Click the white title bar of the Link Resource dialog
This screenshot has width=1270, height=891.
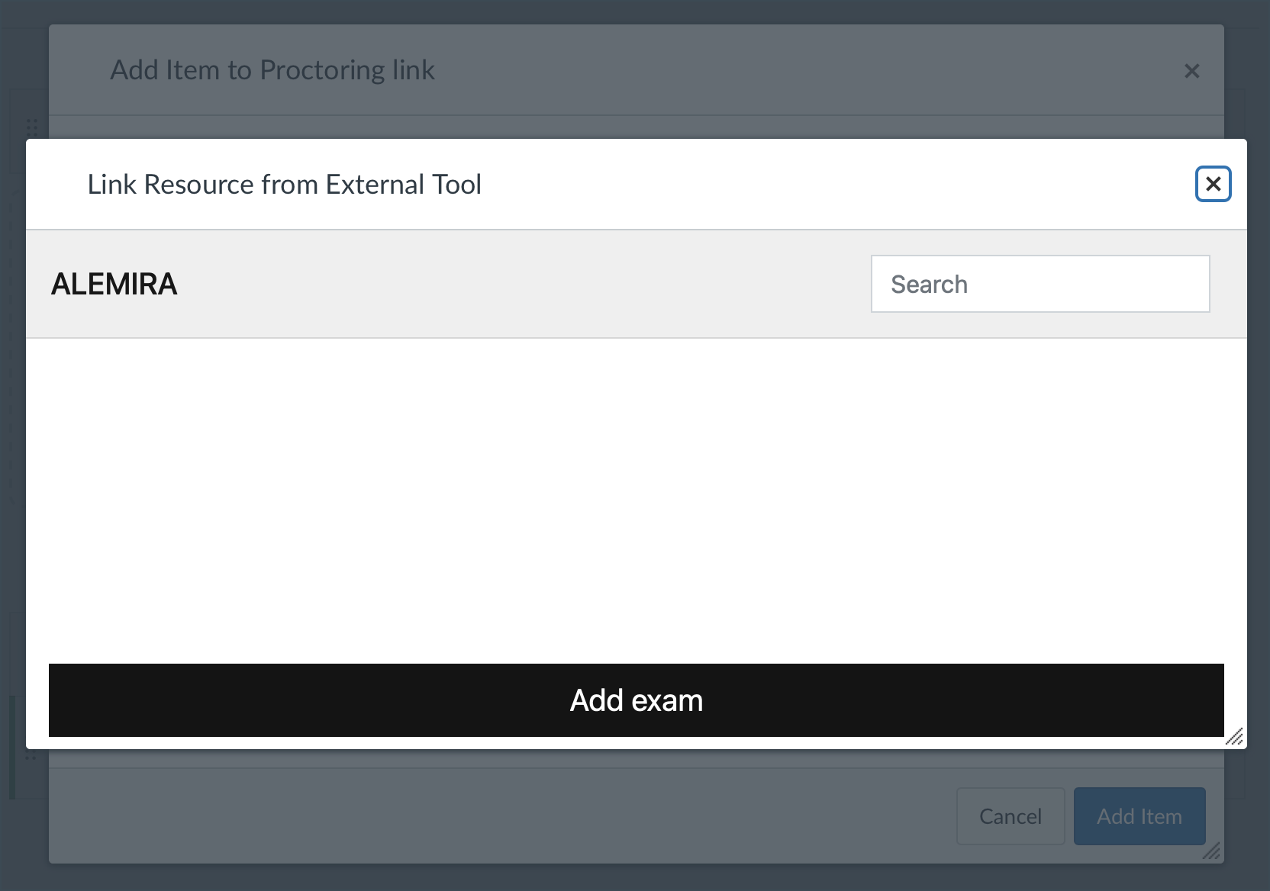[x=763, y=185]
